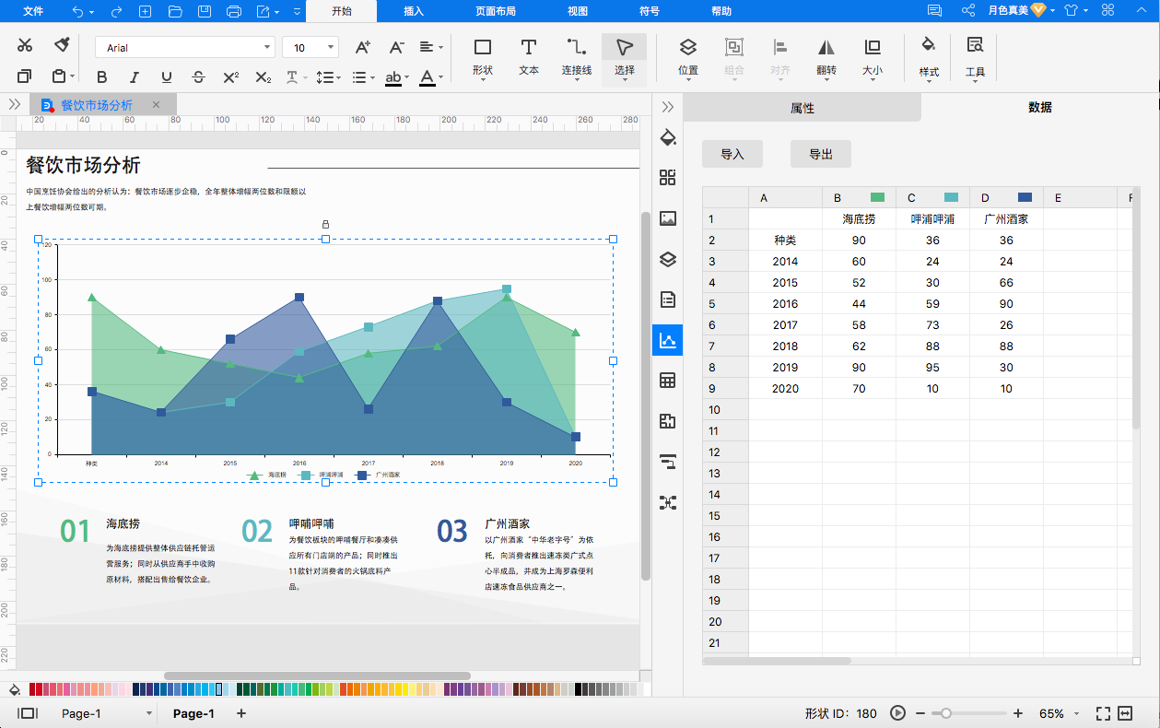Open the font color dropdown arrow
1160x728 pixels.
click(x=441, y=77)
